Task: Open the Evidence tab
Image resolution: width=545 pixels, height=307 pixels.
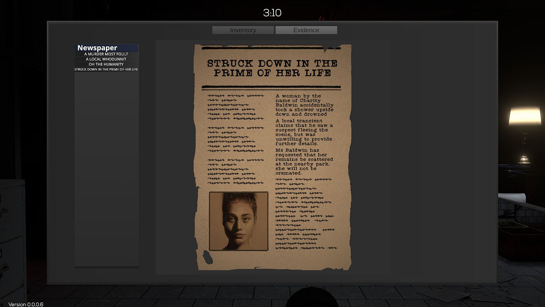Action: 306,30
